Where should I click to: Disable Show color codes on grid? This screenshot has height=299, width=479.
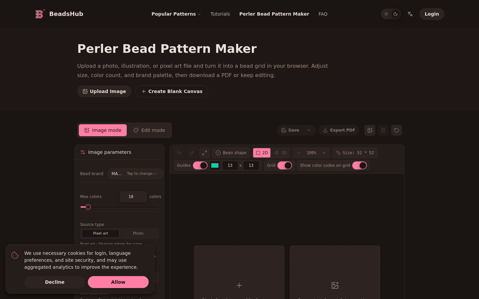tap(360, 165)
